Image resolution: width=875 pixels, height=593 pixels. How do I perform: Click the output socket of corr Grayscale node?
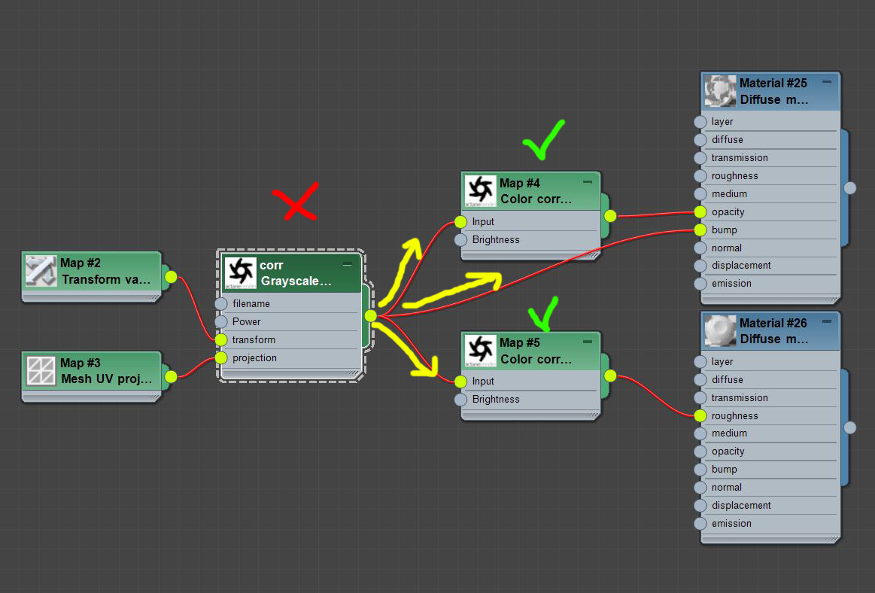click(x=370, y=316)
